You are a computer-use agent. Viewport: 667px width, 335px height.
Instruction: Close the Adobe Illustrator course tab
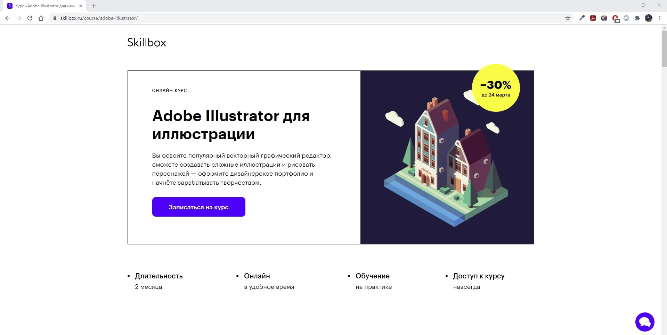[x=81, y=6]
